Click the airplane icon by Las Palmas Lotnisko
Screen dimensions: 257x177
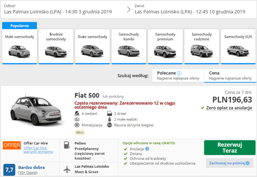pyautogui.click(x=67, y=169)
